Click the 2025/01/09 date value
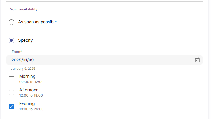 (23, 60)
